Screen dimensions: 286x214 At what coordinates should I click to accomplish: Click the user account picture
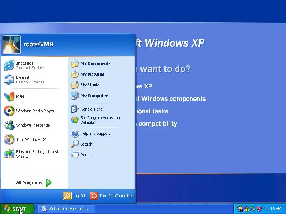click(x=12, y=45)
